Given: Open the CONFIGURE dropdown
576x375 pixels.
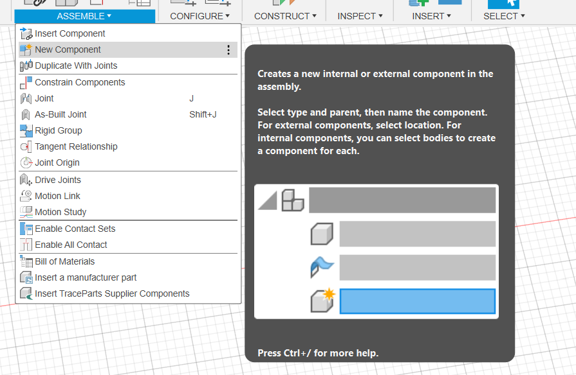Looking at the screenshot, I should click(200, 16).
